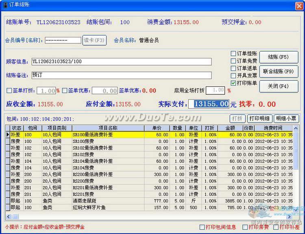Close the 订单结账 window
This screenshot has width=305, height=234.
click(x=299, y=6)
